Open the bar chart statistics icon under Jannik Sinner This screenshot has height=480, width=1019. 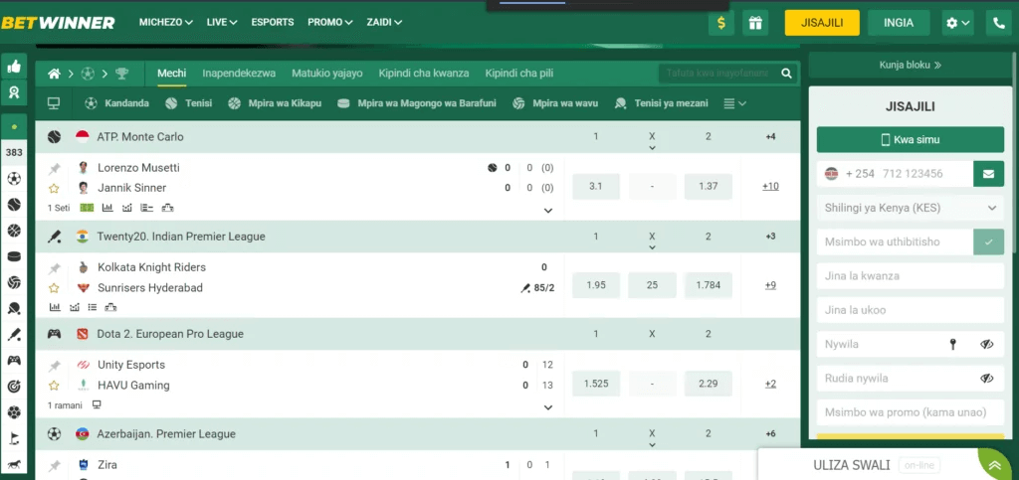(x=107, y=208)
